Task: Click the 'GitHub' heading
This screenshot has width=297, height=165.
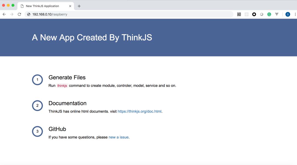Action: tap(57, 129)
